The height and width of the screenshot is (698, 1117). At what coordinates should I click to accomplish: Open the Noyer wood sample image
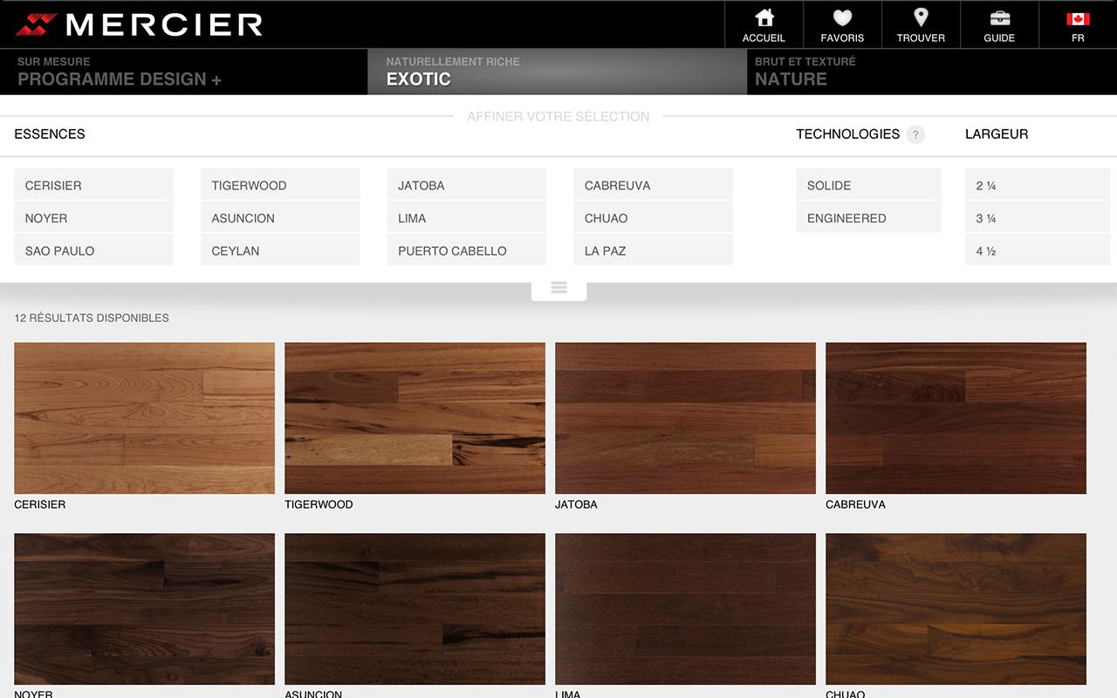tap(144, 609)
